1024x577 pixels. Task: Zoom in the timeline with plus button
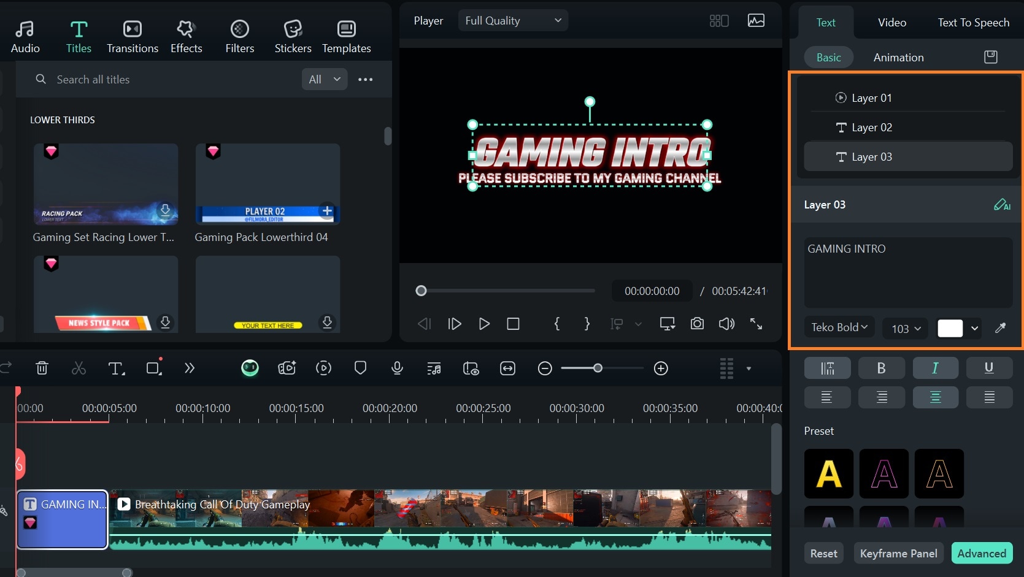click(661, 368)
